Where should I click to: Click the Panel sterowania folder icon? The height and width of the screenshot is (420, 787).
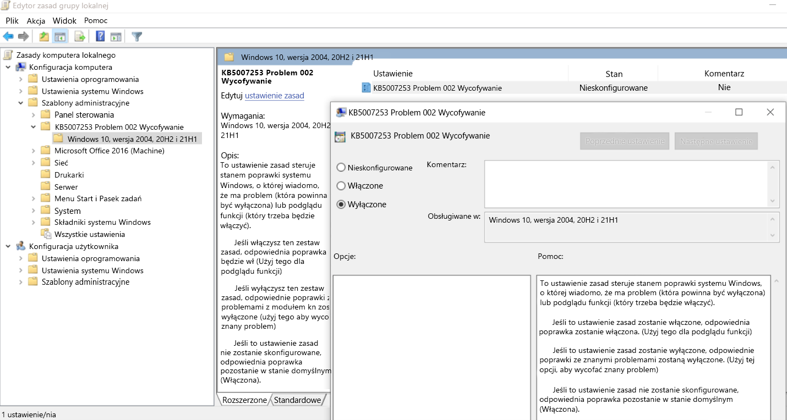[46, 115]
